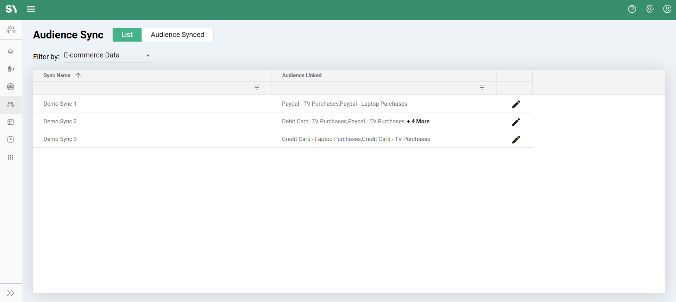676x302 pixels.
Task: Sort by Sync Name column header
Action: (57, 75)
